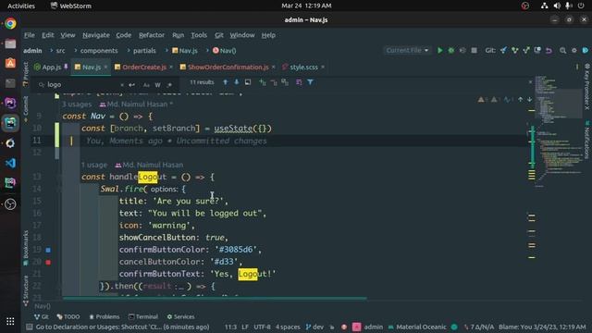Open the Git tool window button

[x=41, y=316]
